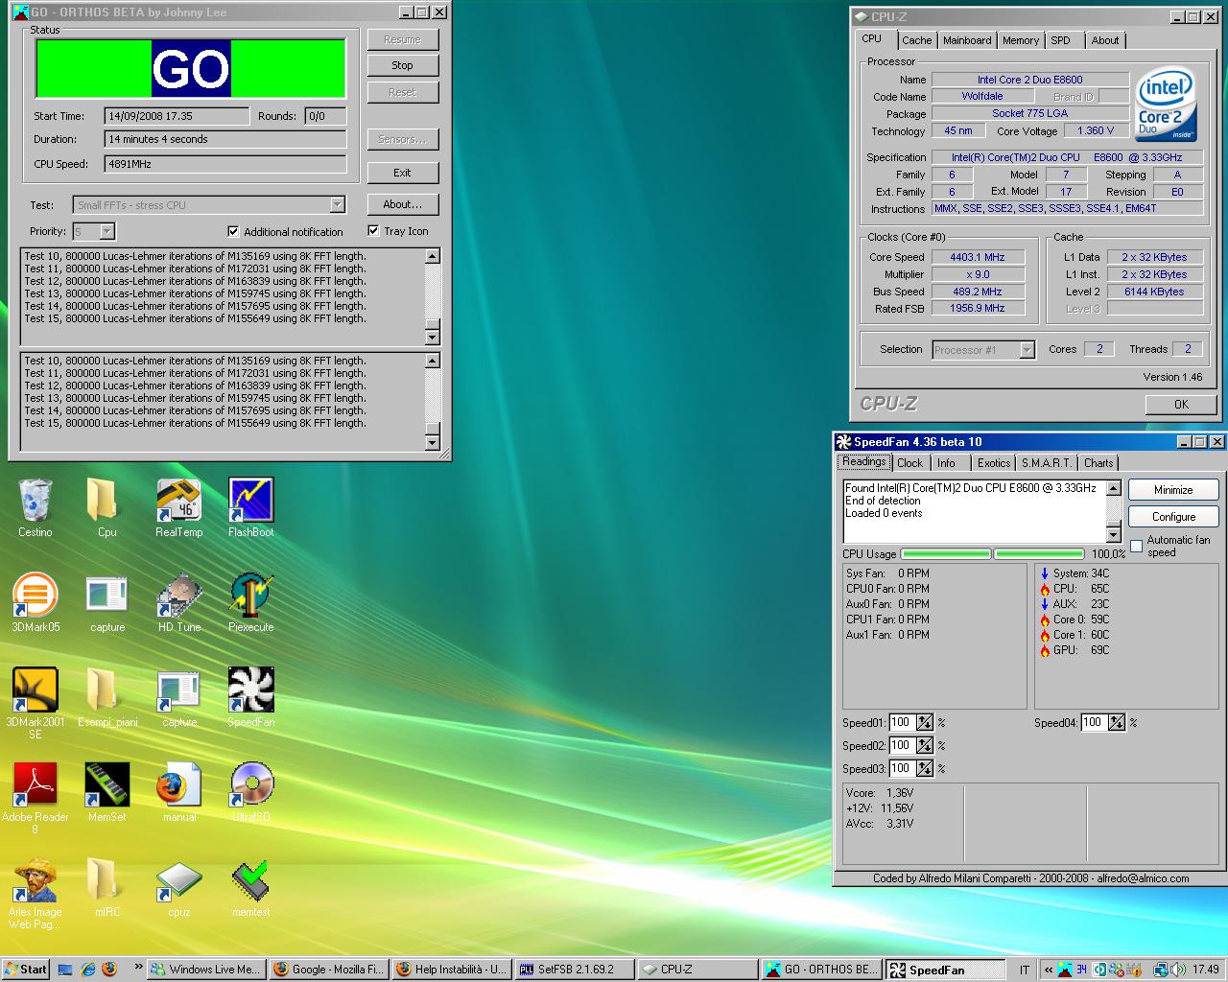
Task: Open Adobe Reader 8 shortcut
Action: click(x=35, y=784)
